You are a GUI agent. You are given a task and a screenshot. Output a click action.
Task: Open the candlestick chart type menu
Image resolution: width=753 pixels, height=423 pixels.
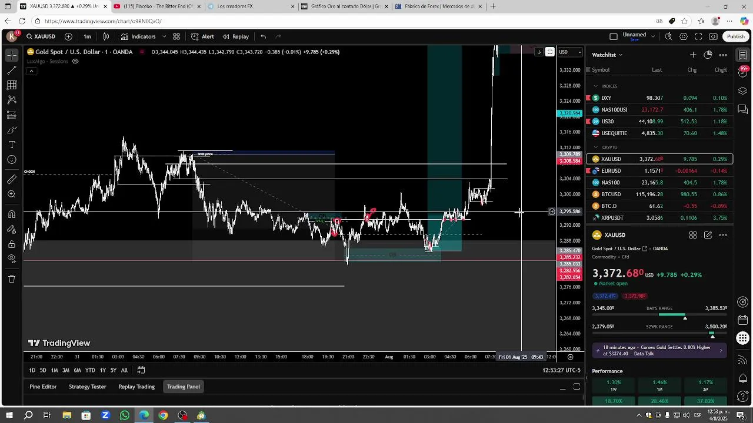pyautogui.click(x=106, y=36)
